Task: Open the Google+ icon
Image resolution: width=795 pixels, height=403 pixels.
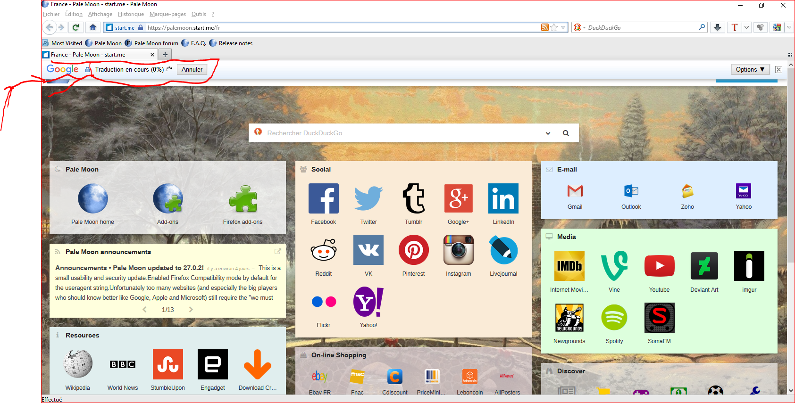Action: pos(459,198)
